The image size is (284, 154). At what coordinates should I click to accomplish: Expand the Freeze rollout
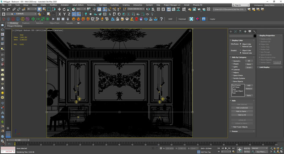coord(235,131)
